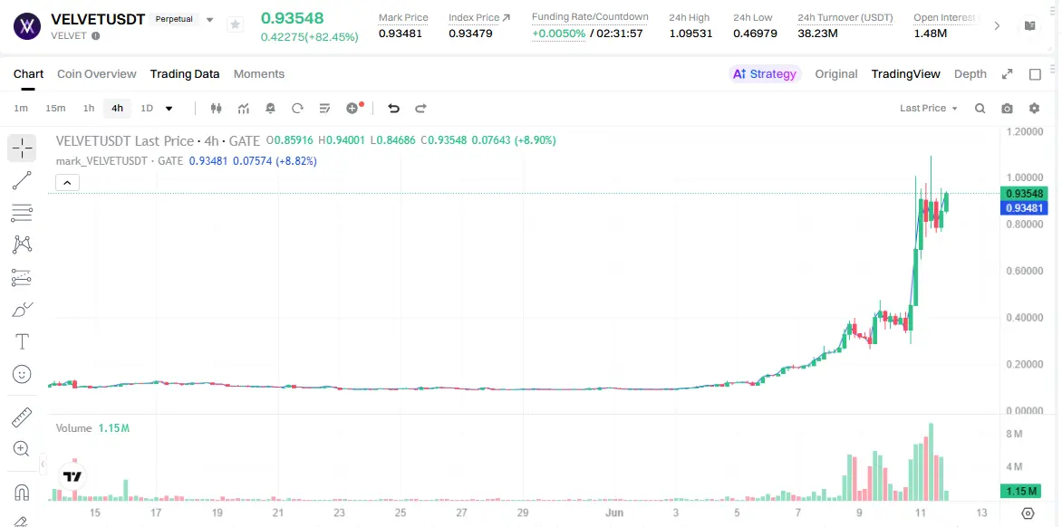Toggle the magnet snap mode
The width and height of the screenshot is (1062, 527).
[x=22, y=492]
